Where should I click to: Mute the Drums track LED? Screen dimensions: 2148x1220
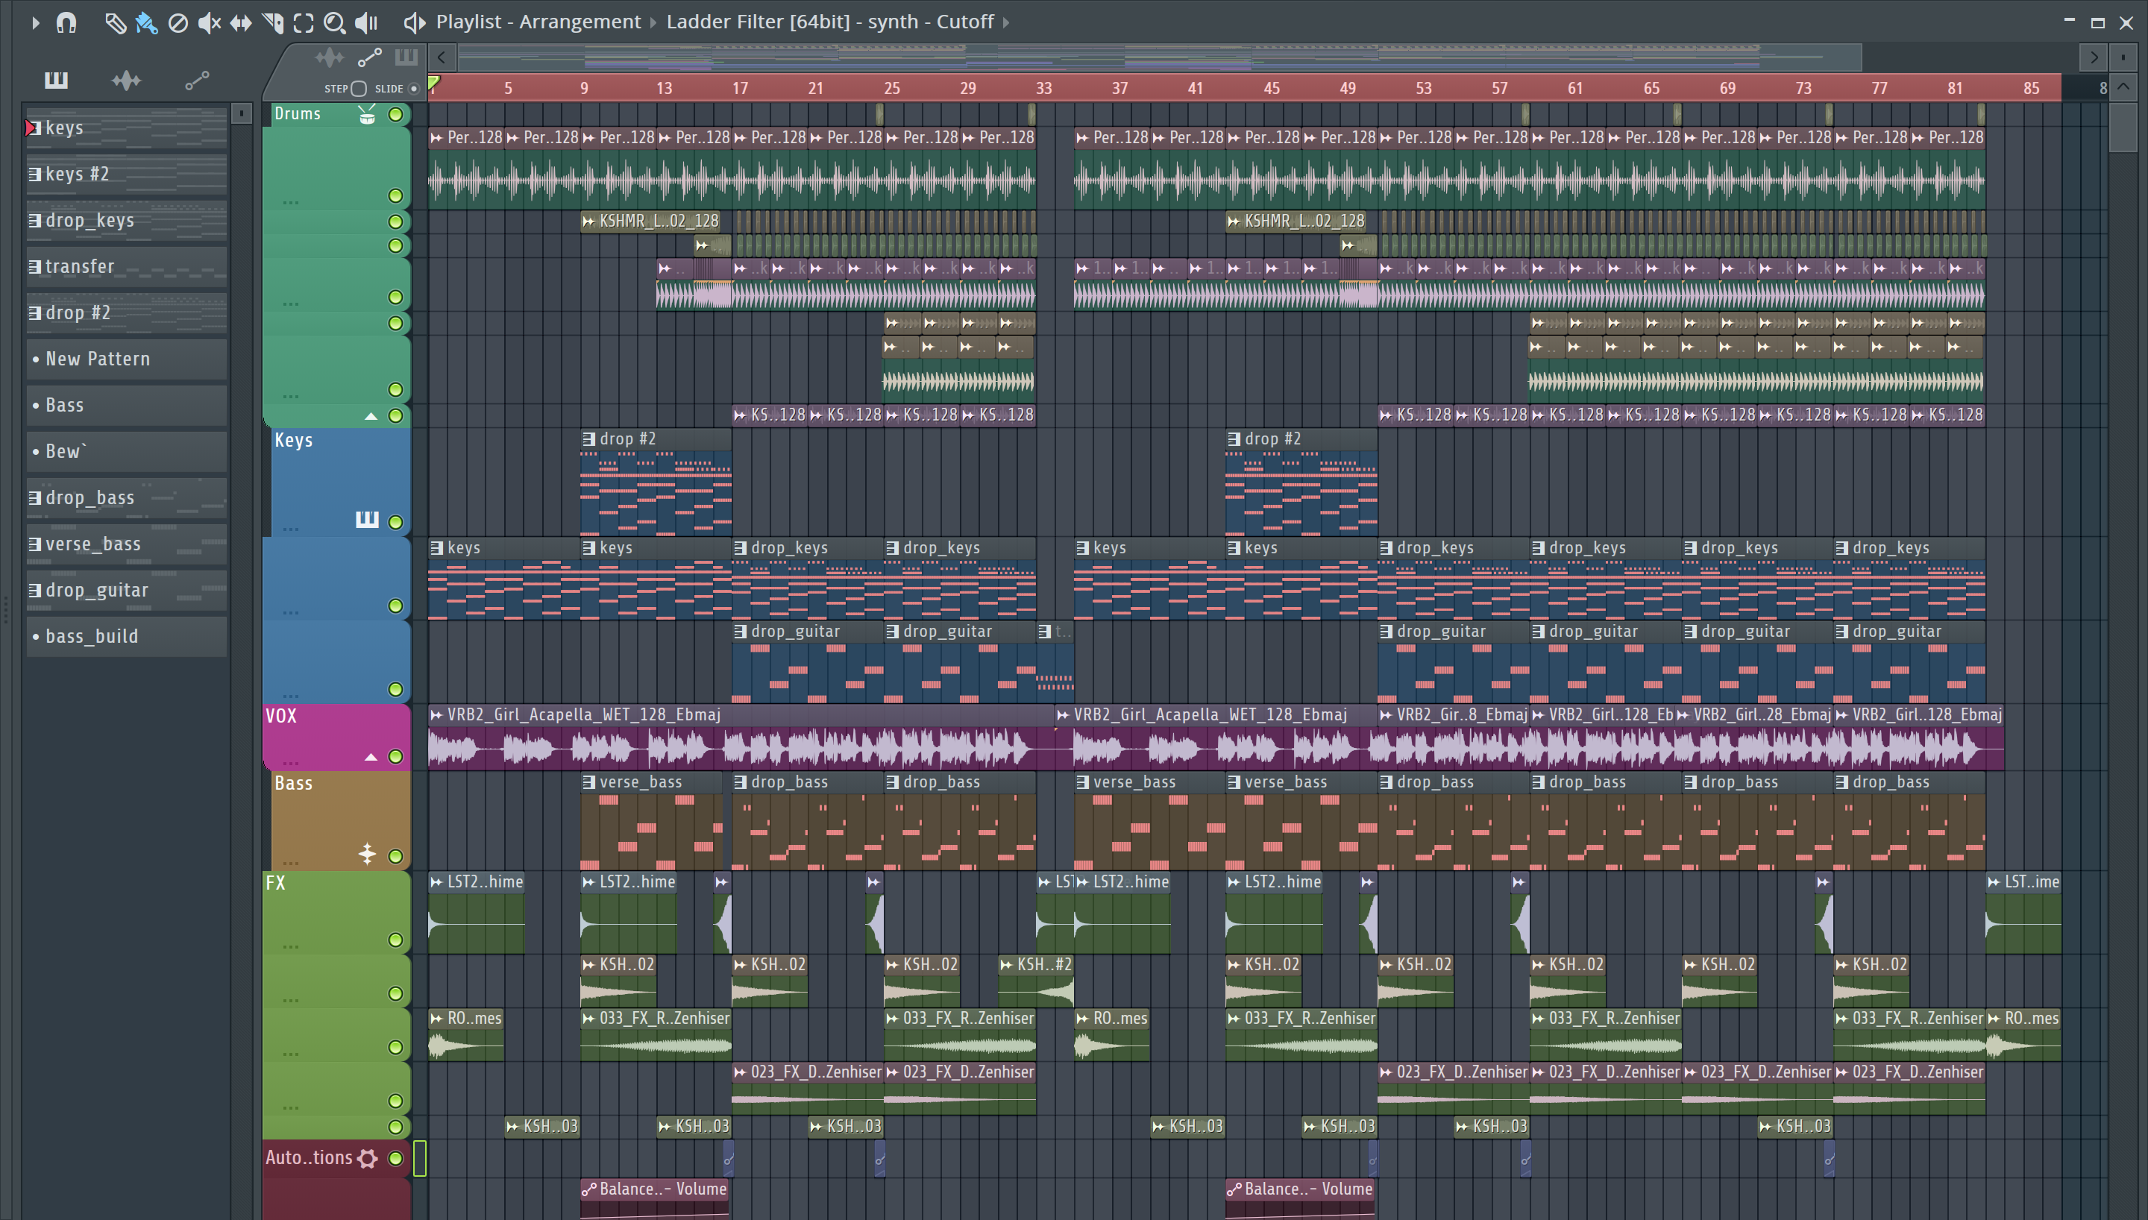pos(395,114)
